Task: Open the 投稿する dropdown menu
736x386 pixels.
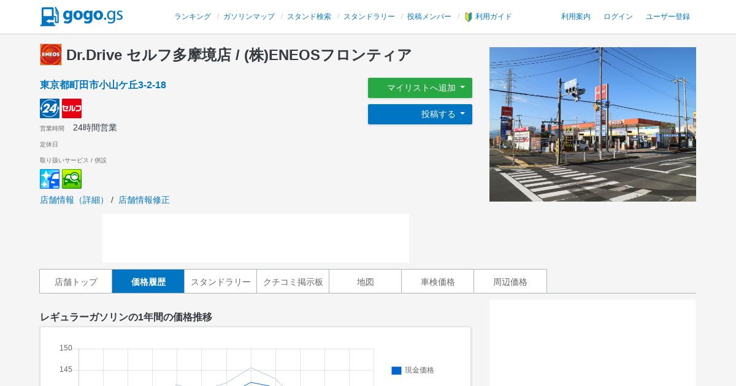Action: pyautogui.click(x=420, y=114)
